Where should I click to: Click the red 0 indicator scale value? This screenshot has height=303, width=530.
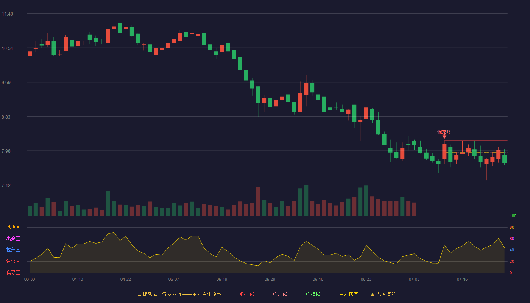[511, 273]
